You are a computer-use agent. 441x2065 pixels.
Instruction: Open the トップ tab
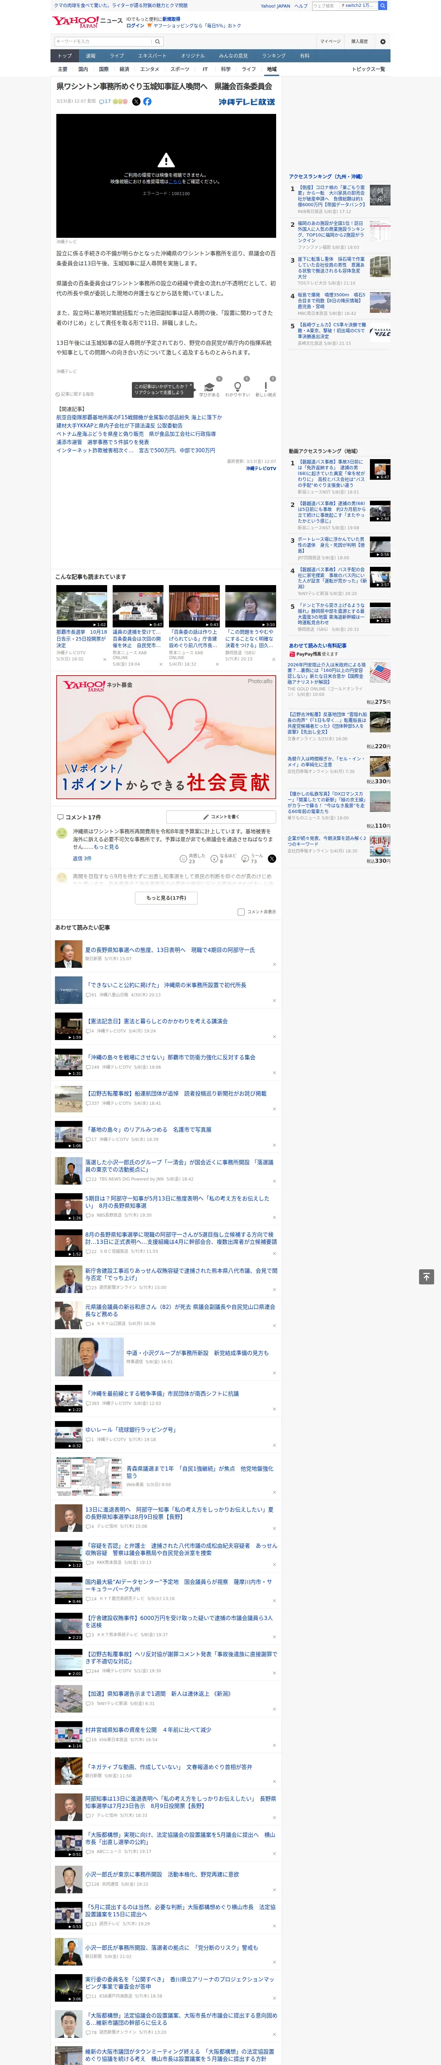[65, 56]
